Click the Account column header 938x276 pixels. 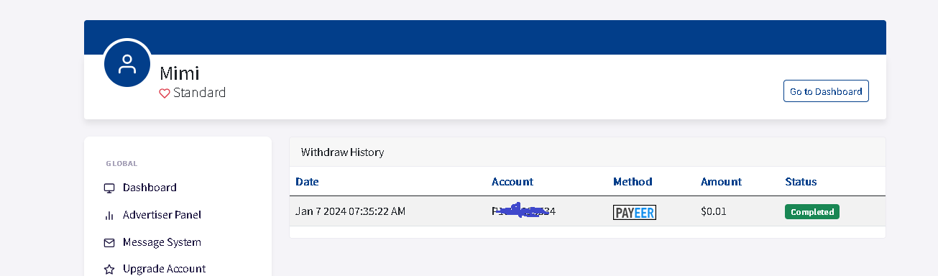point(512,182)
